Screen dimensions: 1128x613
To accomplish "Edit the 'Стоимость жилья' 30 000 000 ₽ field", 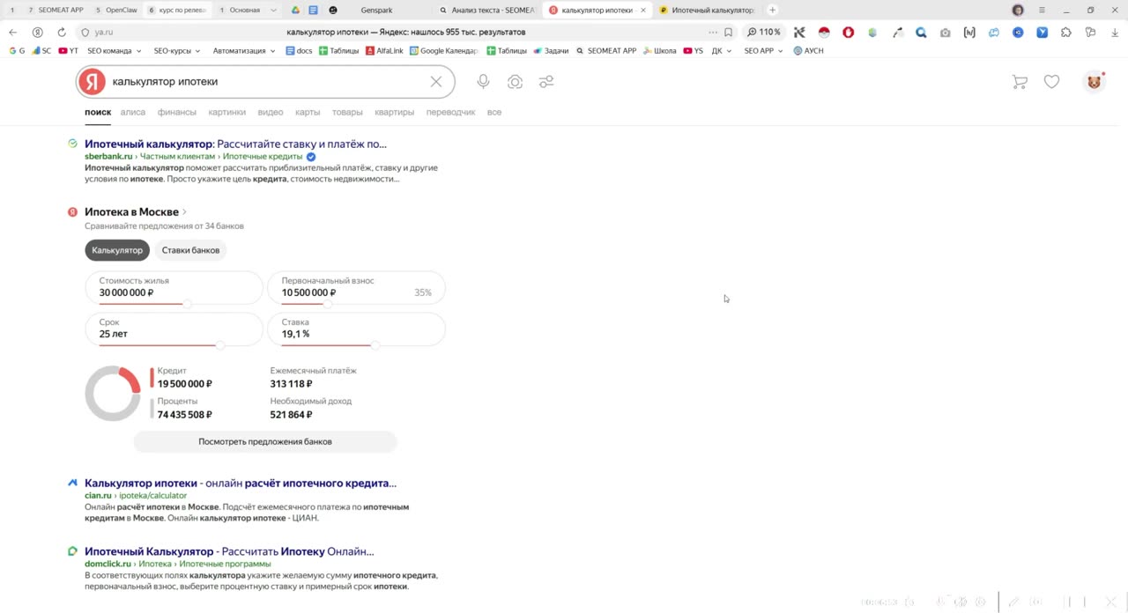I will click(x=174, y=287).
